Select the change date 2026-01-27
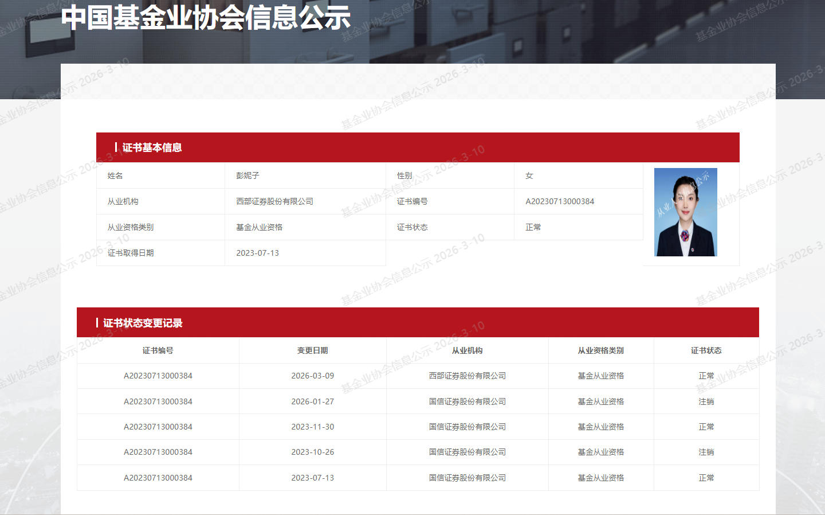 312,401
